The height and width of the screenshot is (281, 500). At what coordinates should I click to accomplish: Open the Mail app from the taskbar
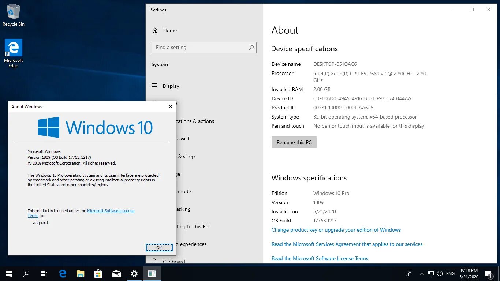(116, 273)
